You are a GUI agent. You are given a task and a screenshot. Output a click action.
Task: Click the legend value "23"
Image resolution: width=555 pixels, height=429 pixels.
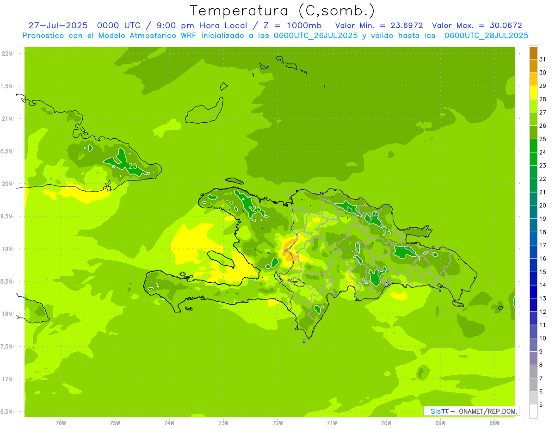(543, 166)
